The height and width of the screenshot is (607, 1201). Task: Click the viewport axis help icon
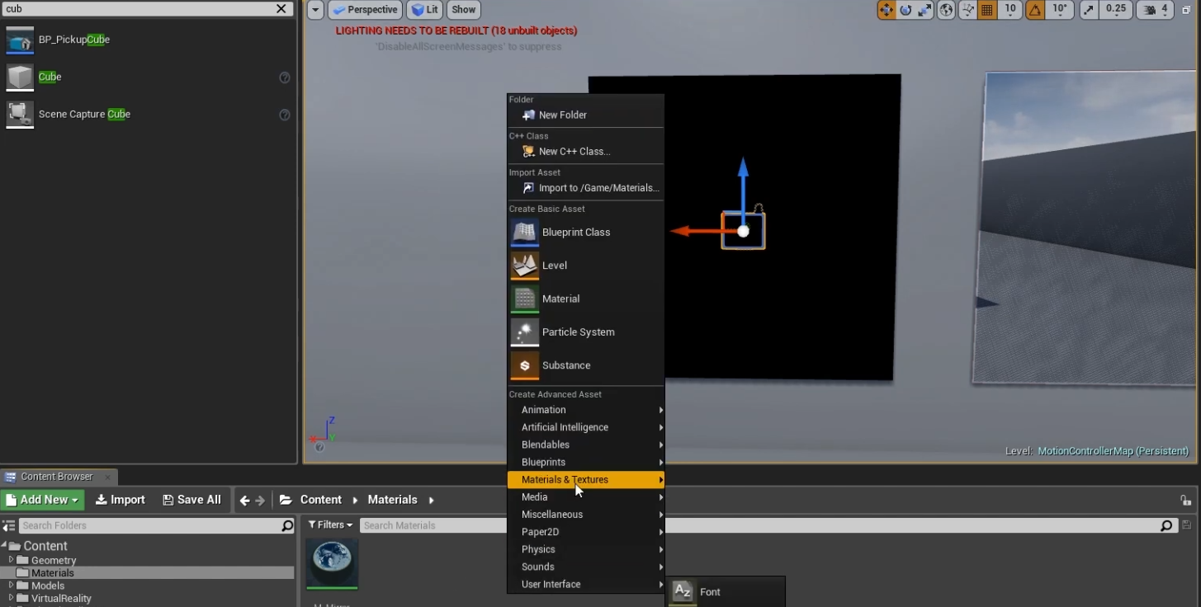[319, 447]
